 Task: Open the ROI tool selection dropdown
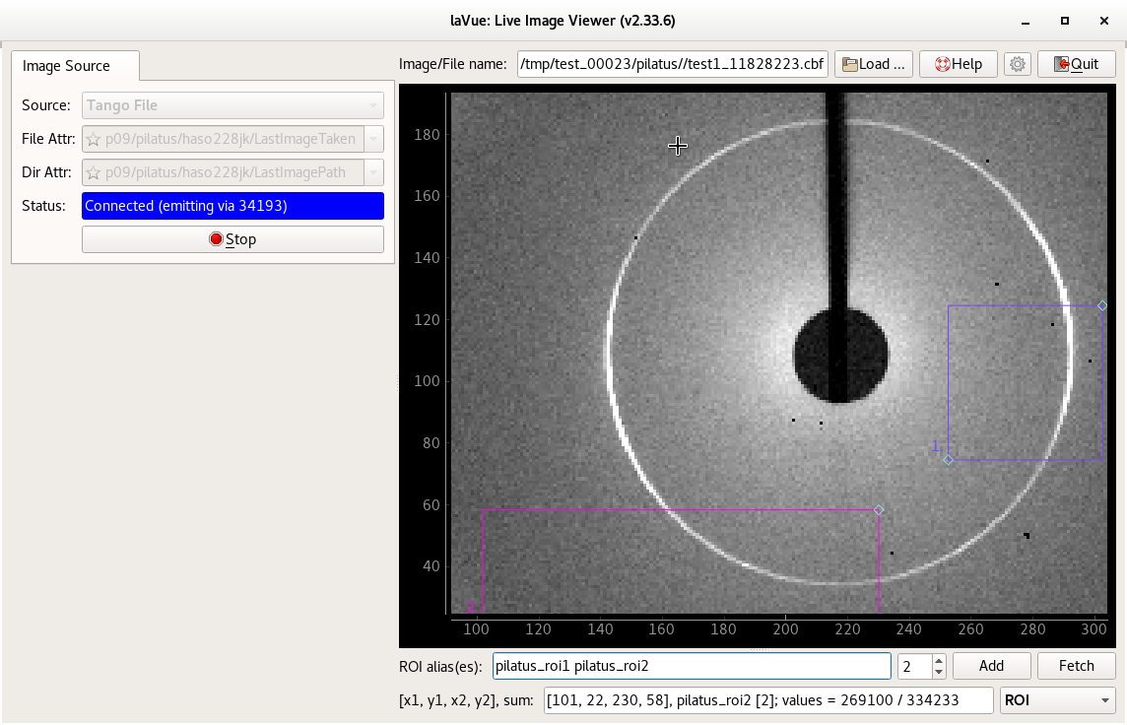tap(1057, 700)
